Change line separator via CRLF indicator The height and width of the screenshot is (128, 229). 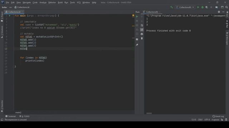coord(200,120)
